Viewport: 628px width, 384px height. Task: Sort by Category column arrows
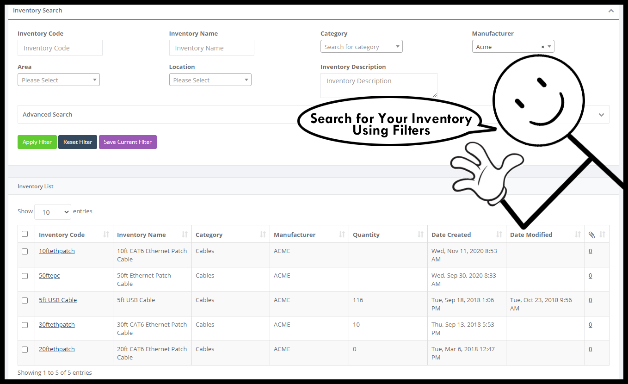[263, 235]
